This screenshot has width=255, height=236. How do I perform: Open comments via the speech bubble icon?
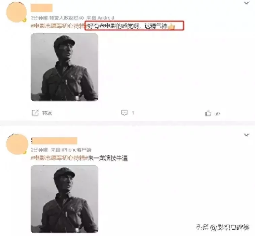click(x=124, y=113)
